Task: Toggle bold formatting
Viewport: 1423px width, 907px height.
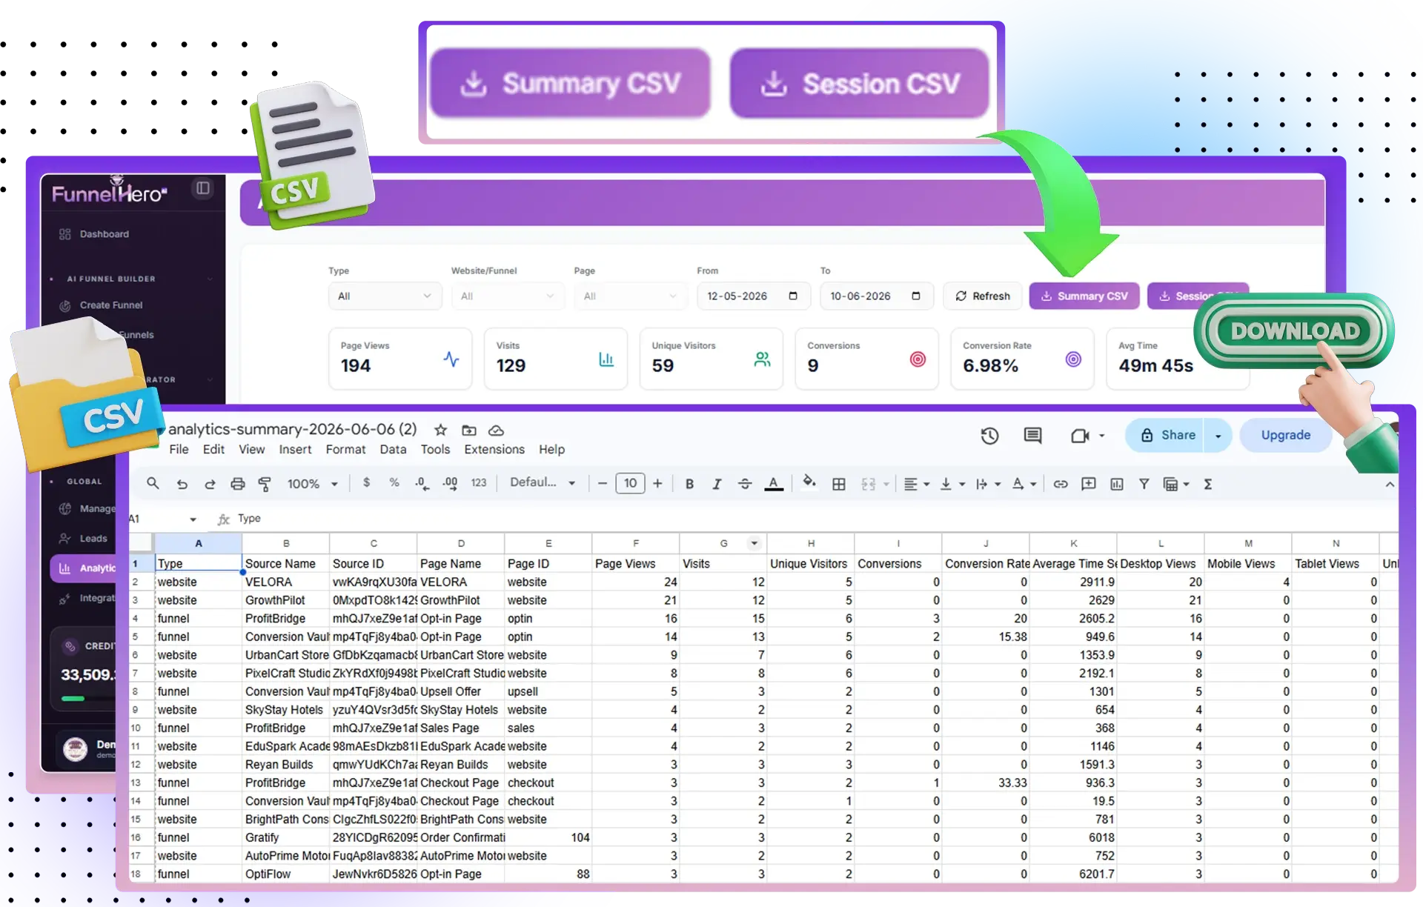Action: click(689, 484)
